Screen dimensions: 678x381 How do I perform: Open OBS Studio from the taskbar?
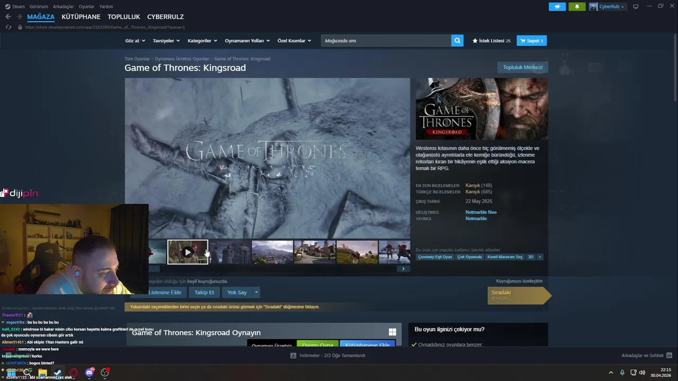(105, 373)
